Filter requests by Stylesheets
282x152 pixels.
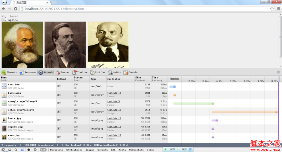(x=74, y=150)
